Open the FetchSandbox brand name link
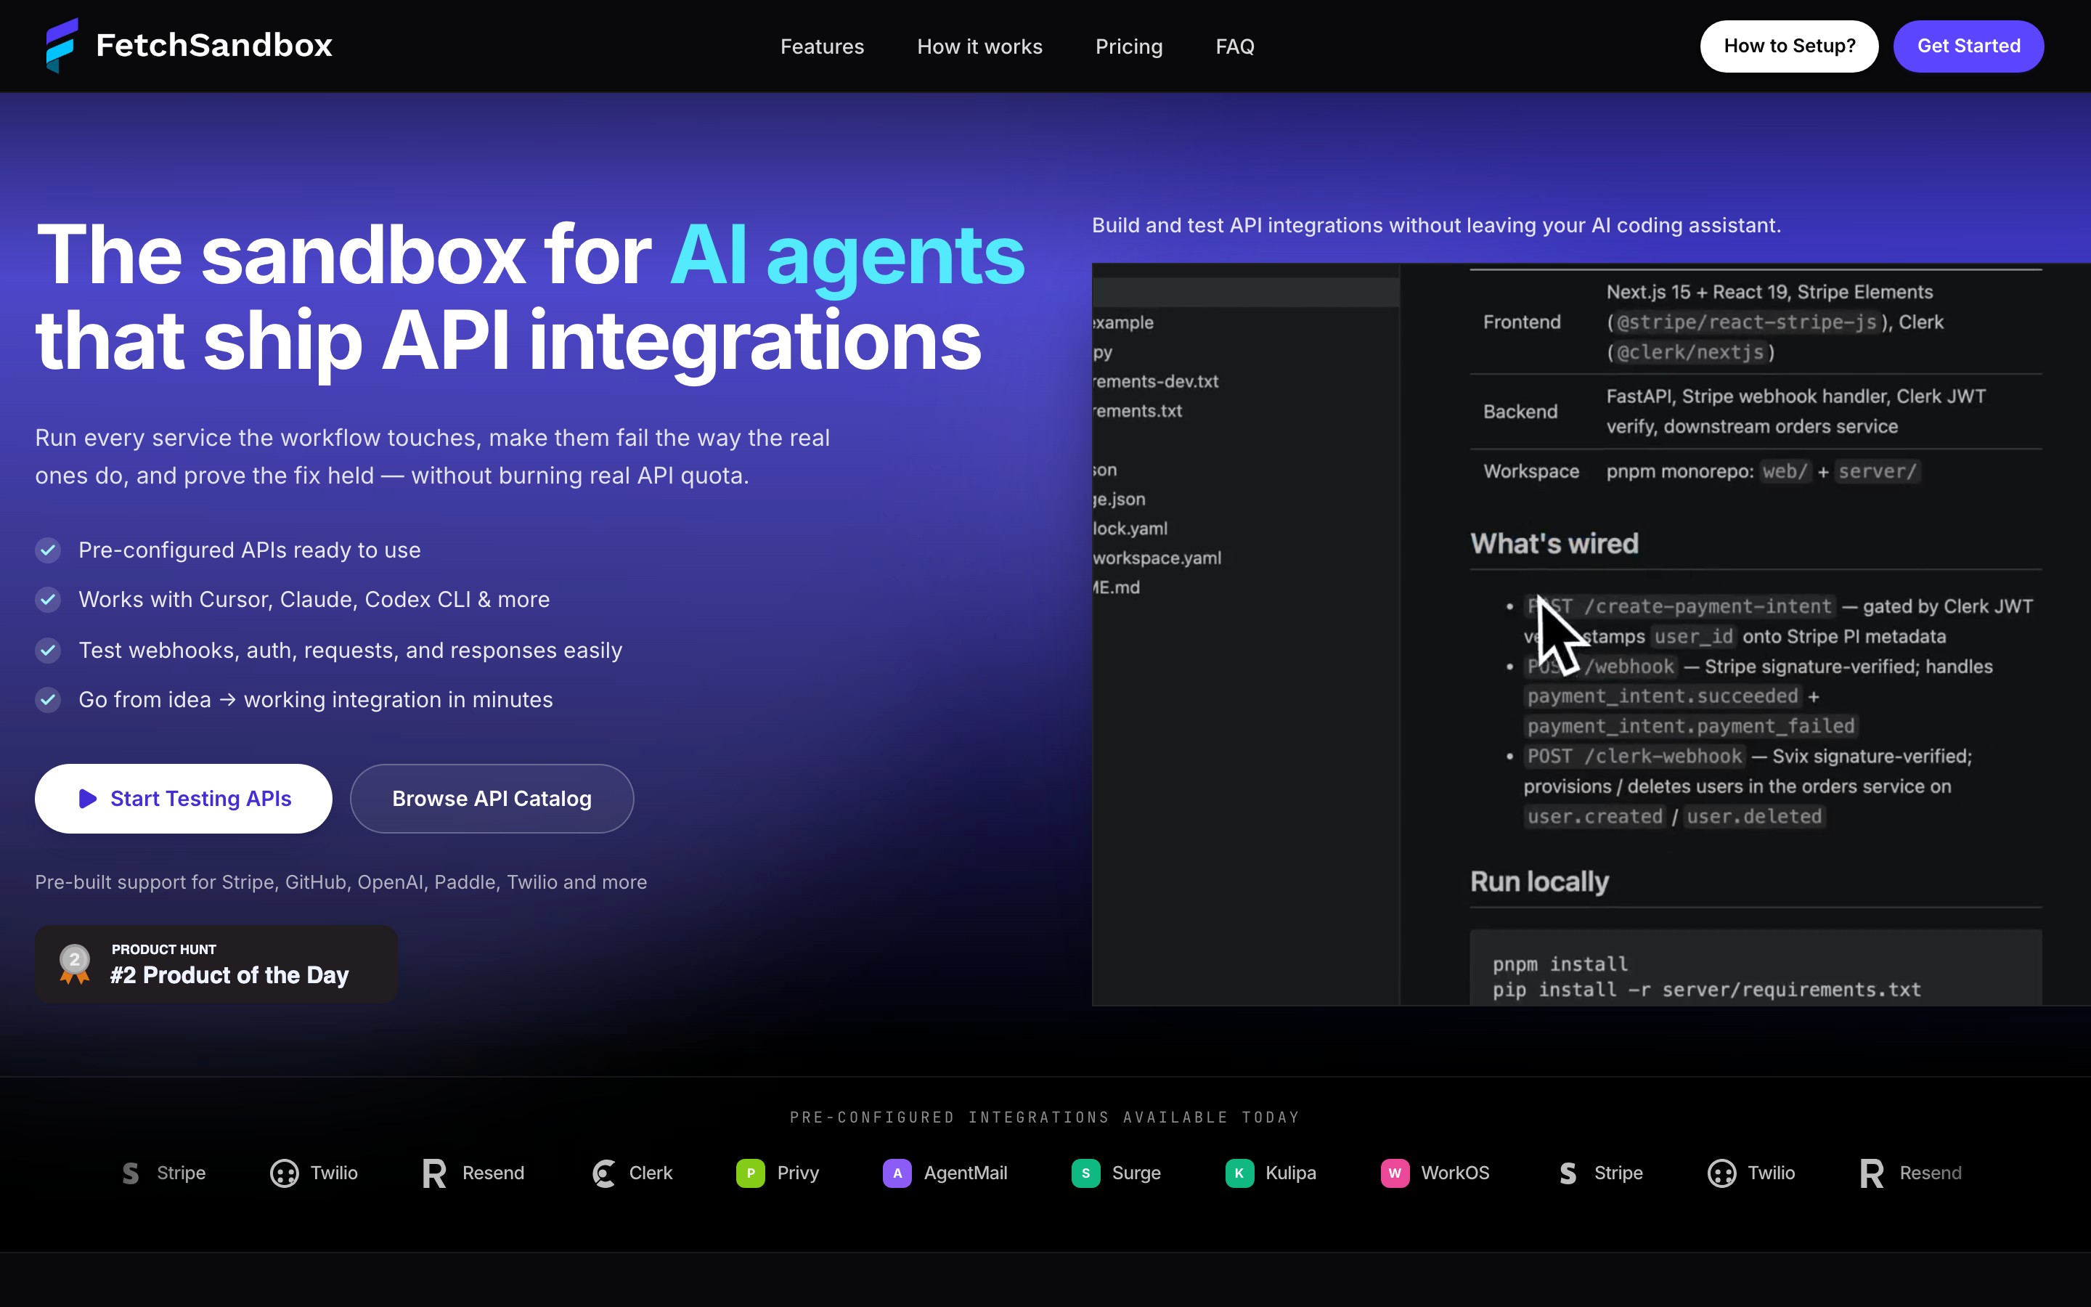Image resolution: width=2091 pixels, height=1307 pixels. click(214, 46)
